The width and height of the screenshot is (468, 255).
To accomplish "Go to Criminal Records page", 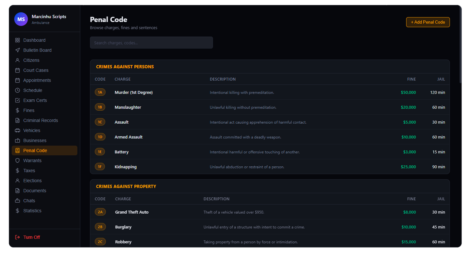I will coord(40,120).
